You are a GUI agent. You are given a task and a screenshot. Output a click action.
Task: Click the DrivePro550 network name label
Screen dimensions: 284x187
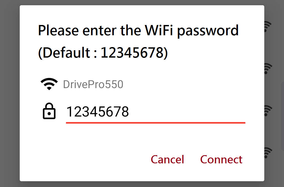pyautogui.click(x=93, y=84)
